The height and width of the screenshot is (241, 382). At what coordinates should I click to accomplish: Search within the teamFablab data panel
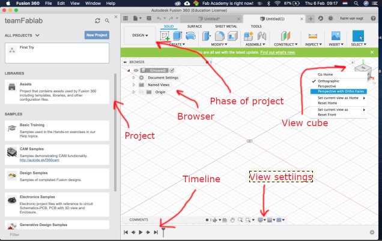[x=107, y=21]
